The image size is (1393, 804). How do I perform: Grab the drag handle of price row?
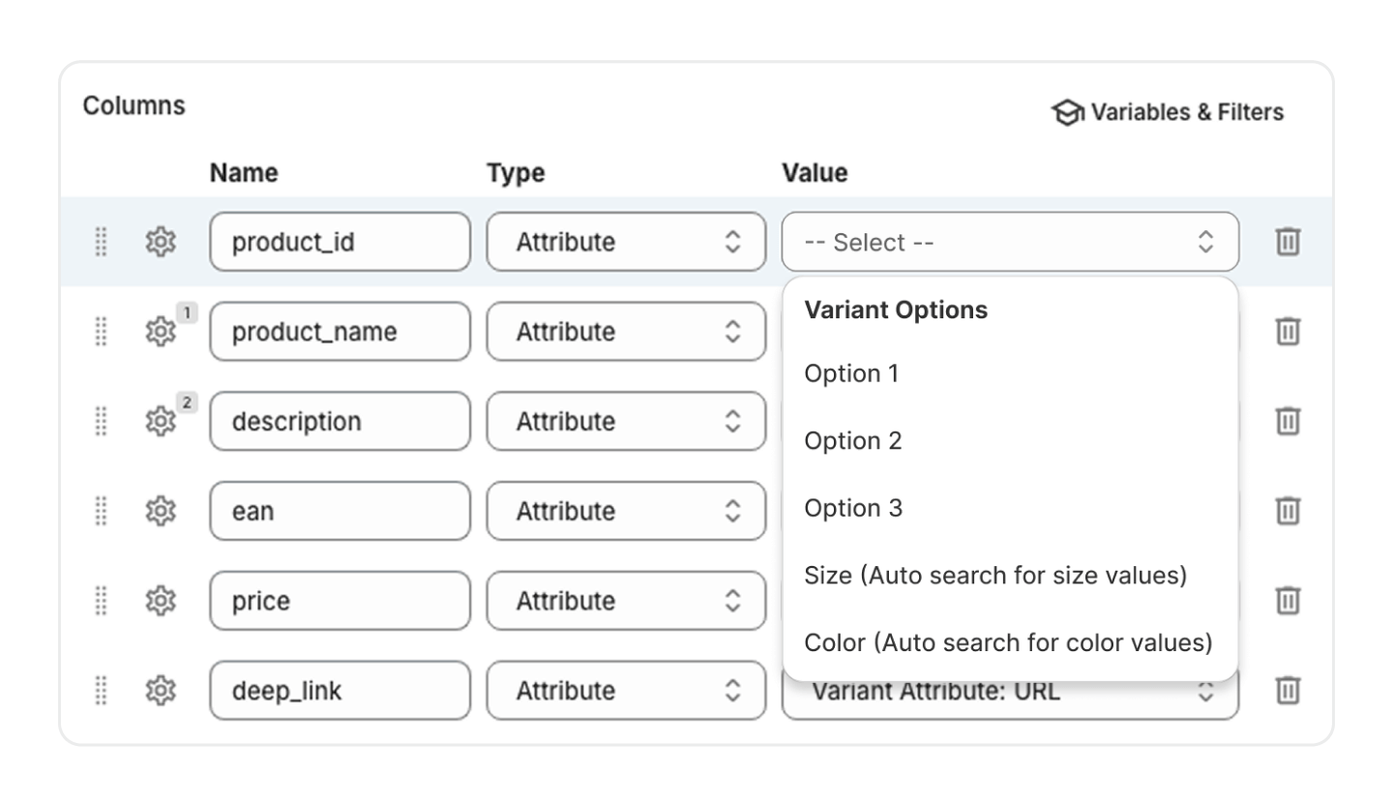101,601
